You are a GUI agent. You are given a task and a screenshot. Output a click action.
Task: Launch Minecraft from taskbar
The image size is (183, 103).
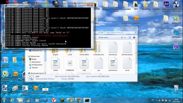click(x=62, y=100)
